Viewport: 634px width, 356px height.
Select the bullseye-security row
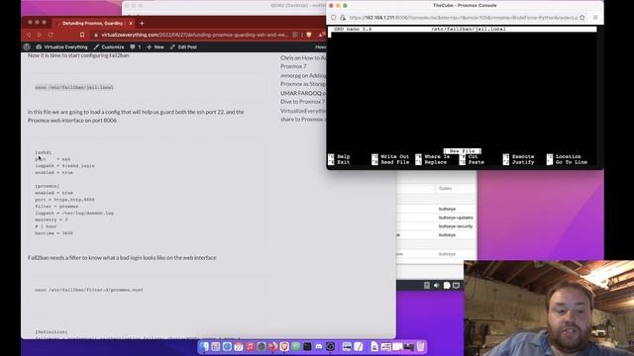click(x=456, y=226)
